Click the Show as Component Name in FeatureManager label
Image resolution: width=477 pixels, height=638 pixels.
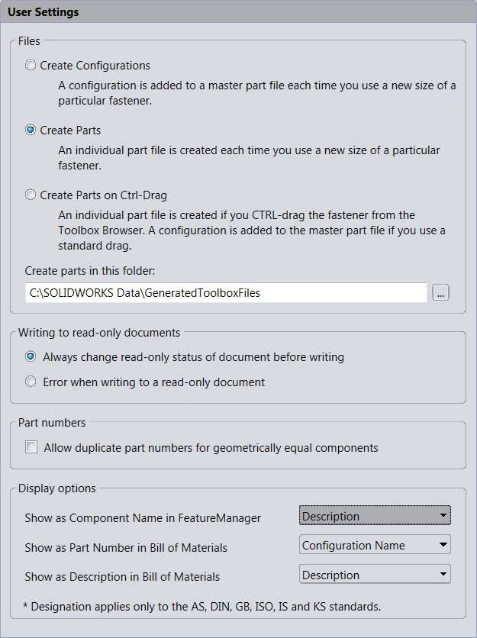[143, 518]
